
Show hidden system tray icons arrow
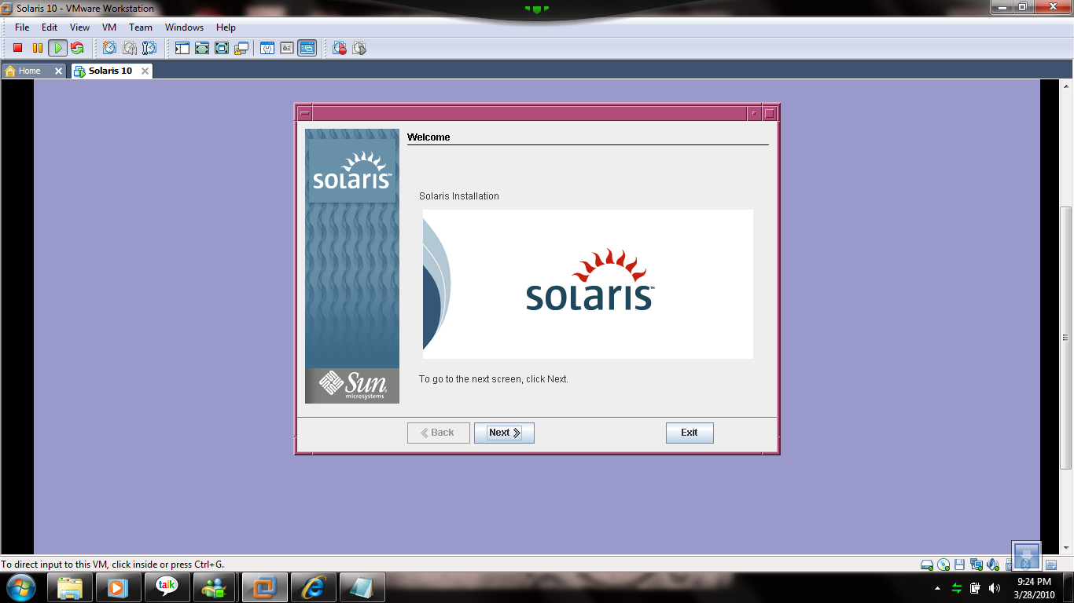pos(937,588)
